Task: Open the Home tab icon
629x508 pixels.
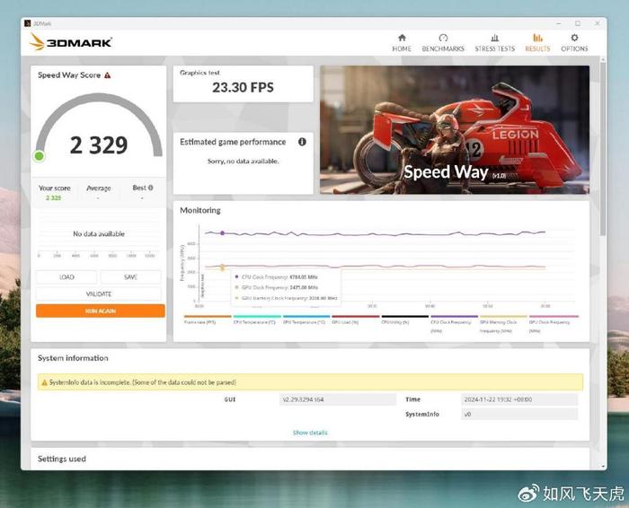Action: point(402,38)
